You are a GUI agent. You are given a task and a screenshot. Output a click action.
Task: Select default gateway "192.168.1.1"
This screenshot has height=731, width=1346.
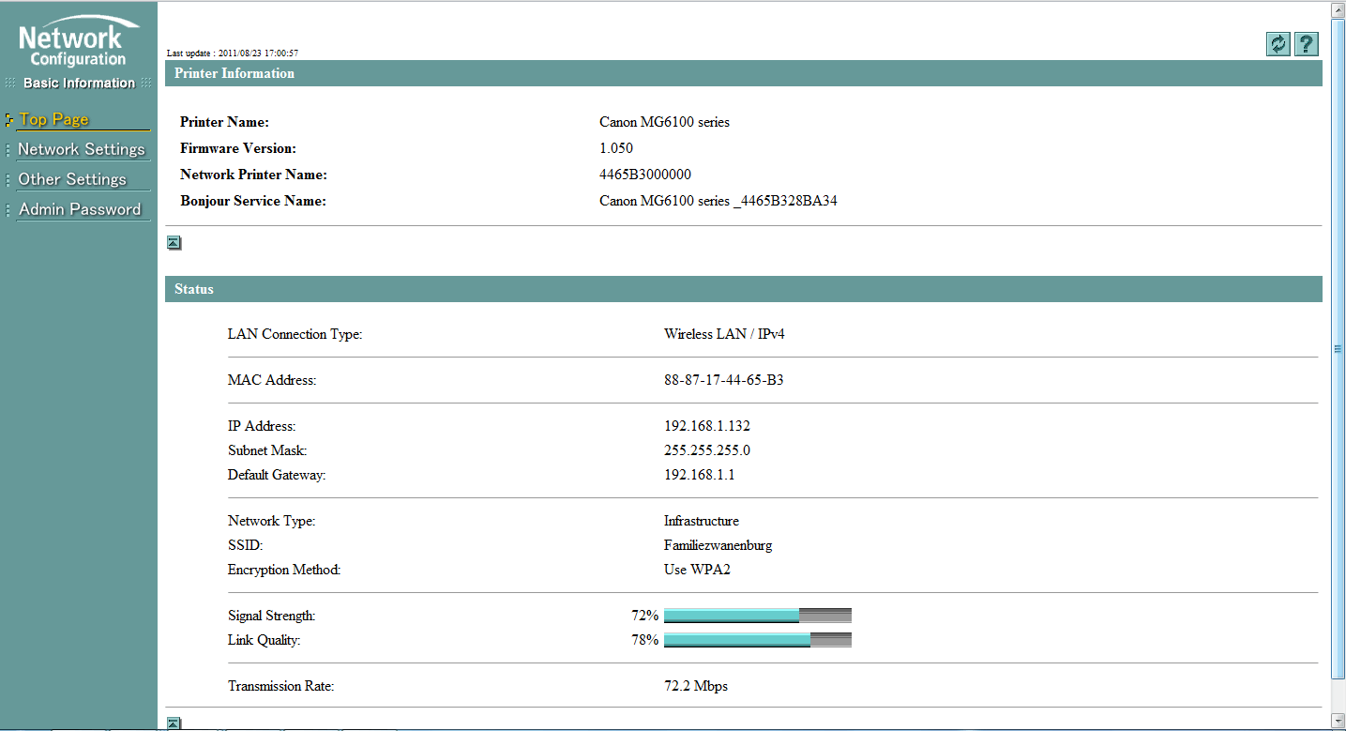(700, 475)
